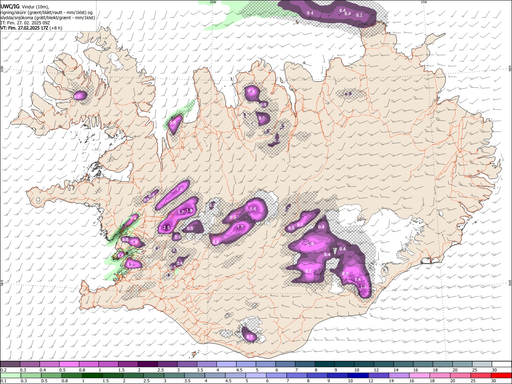Select the red-pink rain swatch labeled 25
This screenshot has width=512, height=384.
tap(481, 376)
